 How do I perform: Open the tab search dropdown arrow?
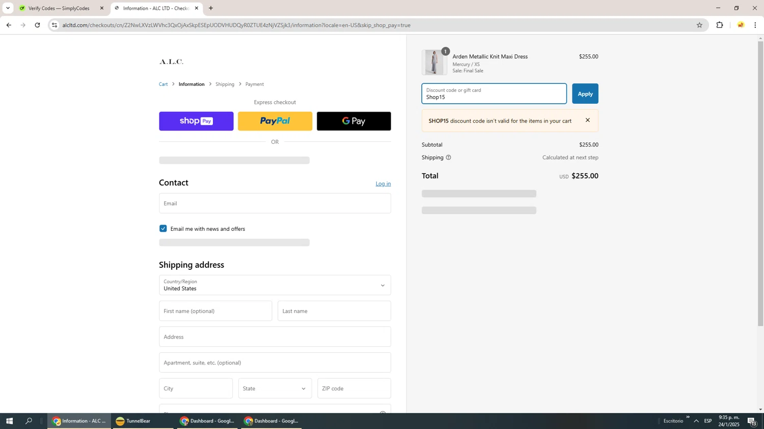click(x=8, y=8)
